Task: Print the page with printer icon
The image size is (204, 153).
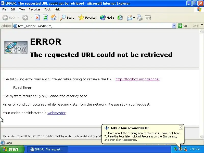Action: [x=139, y=18]
